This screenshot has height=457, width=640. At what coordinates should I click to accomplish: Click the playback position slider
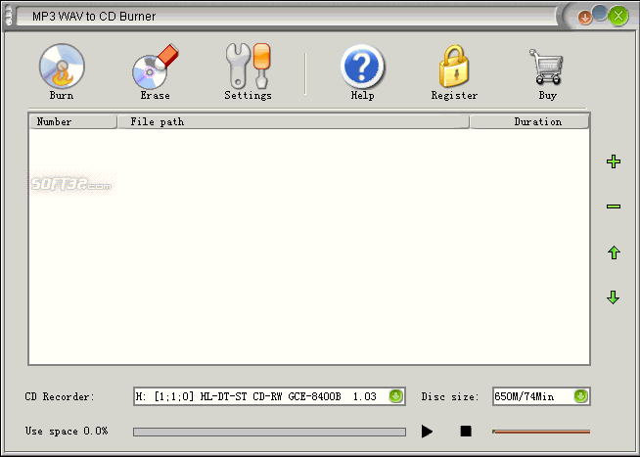tap(541, 432)
